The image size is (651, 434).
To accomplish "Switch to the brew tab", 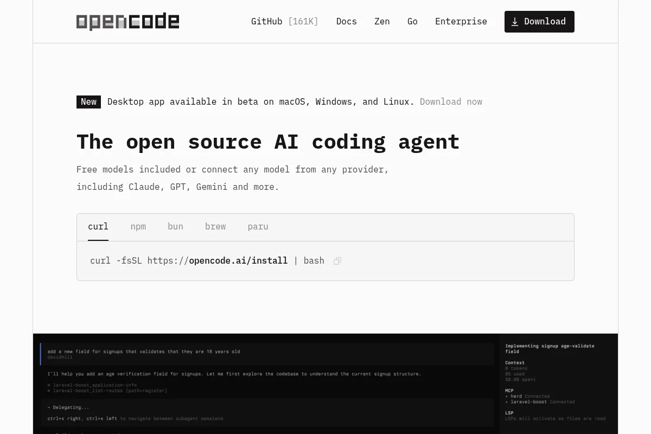I will tap(215, 227).
